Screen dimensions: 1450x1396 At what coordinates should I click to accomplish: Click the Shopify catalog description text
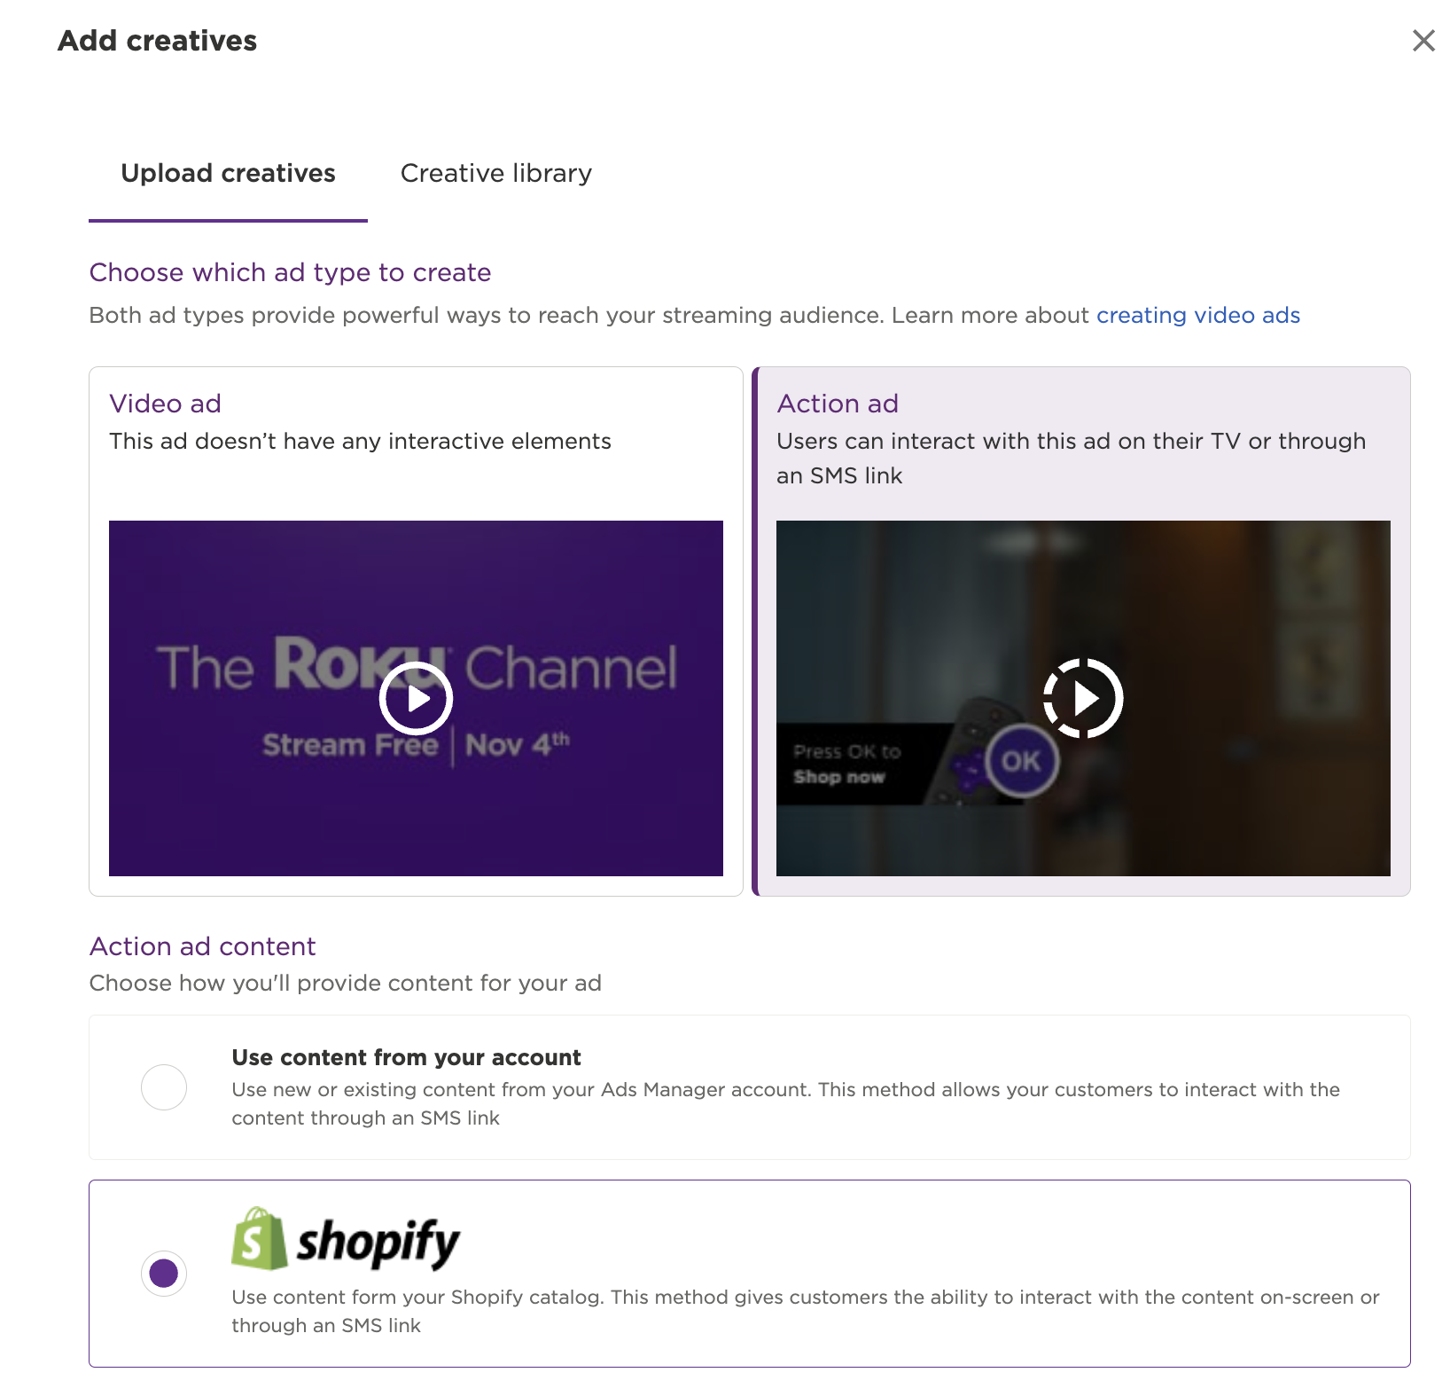pos(805,1311)
